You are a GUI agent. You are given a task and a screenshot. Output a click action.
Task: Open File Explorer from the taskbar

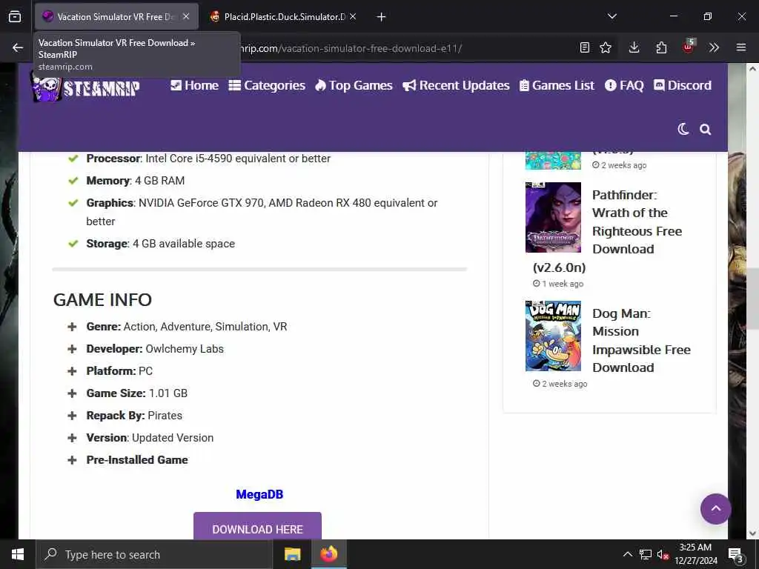(x=292, y=554)
